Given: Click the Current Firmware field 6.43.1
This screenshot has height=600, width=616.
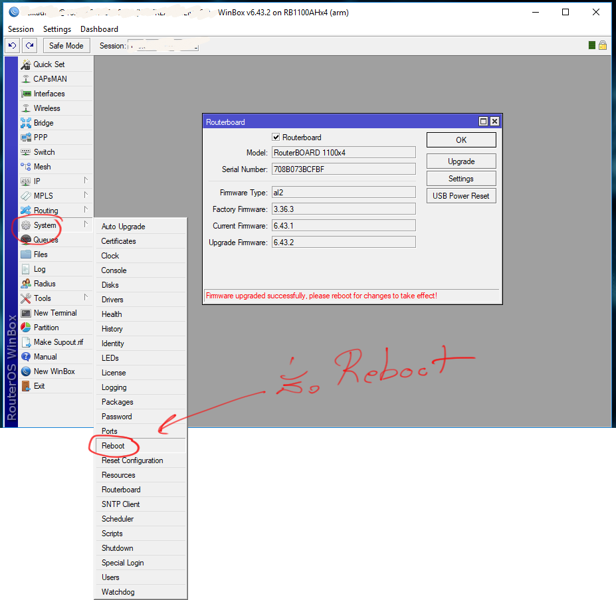Looking at the screenshot, I should 344,225.
